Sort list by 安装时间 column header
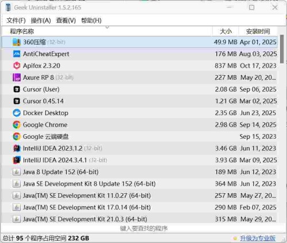The image size is (287, 243). (x=258, y=32)
